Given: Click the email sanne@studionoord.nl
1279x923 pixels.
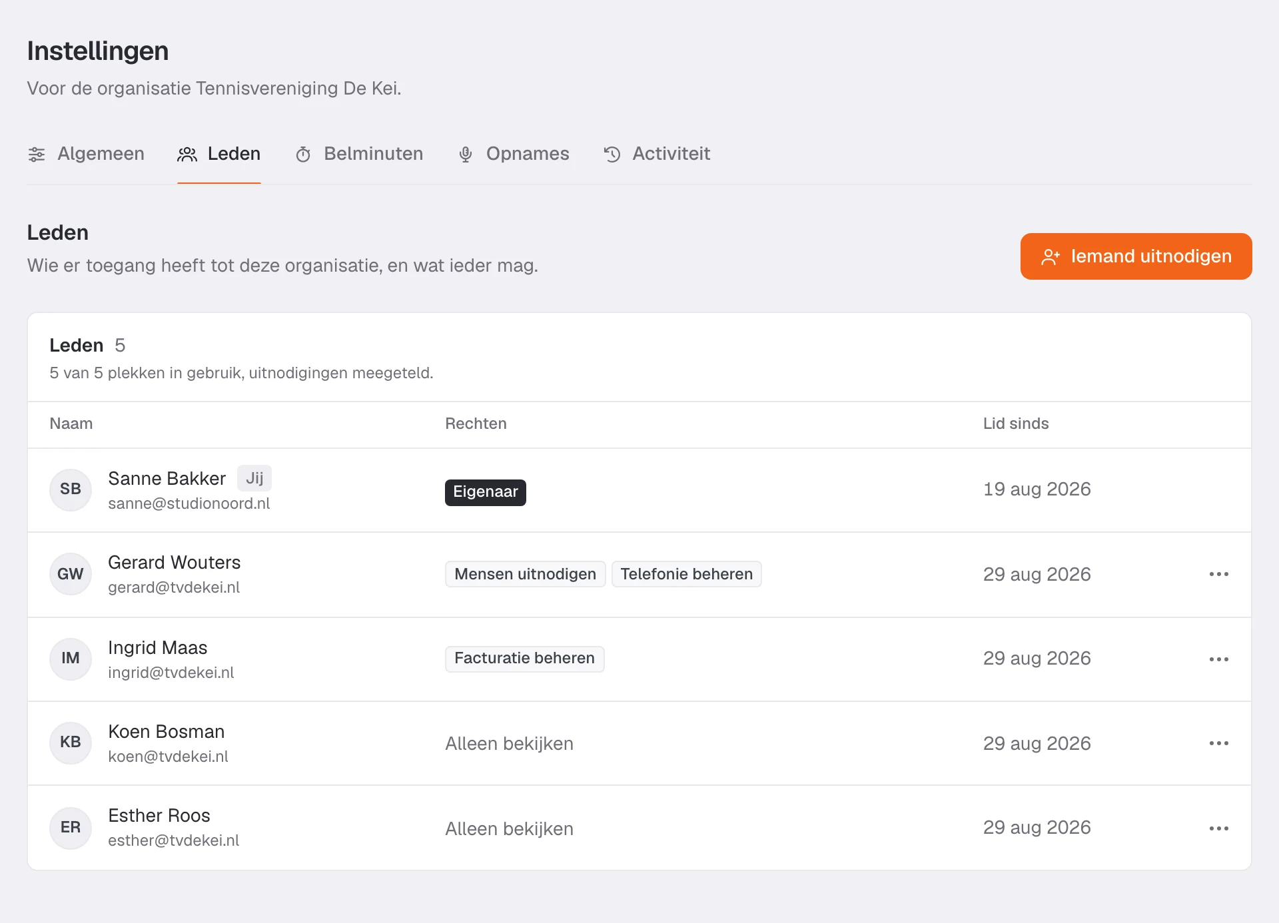Looking at the screenshot, I should coord(189,504).
